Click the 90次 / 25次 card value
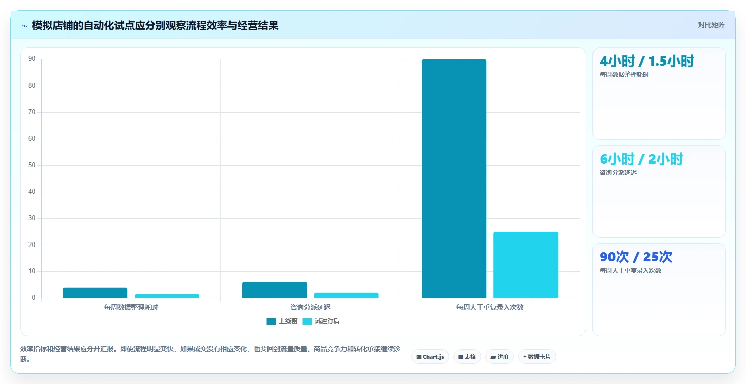Screen dimensions: 746x384 pos(636,257)
